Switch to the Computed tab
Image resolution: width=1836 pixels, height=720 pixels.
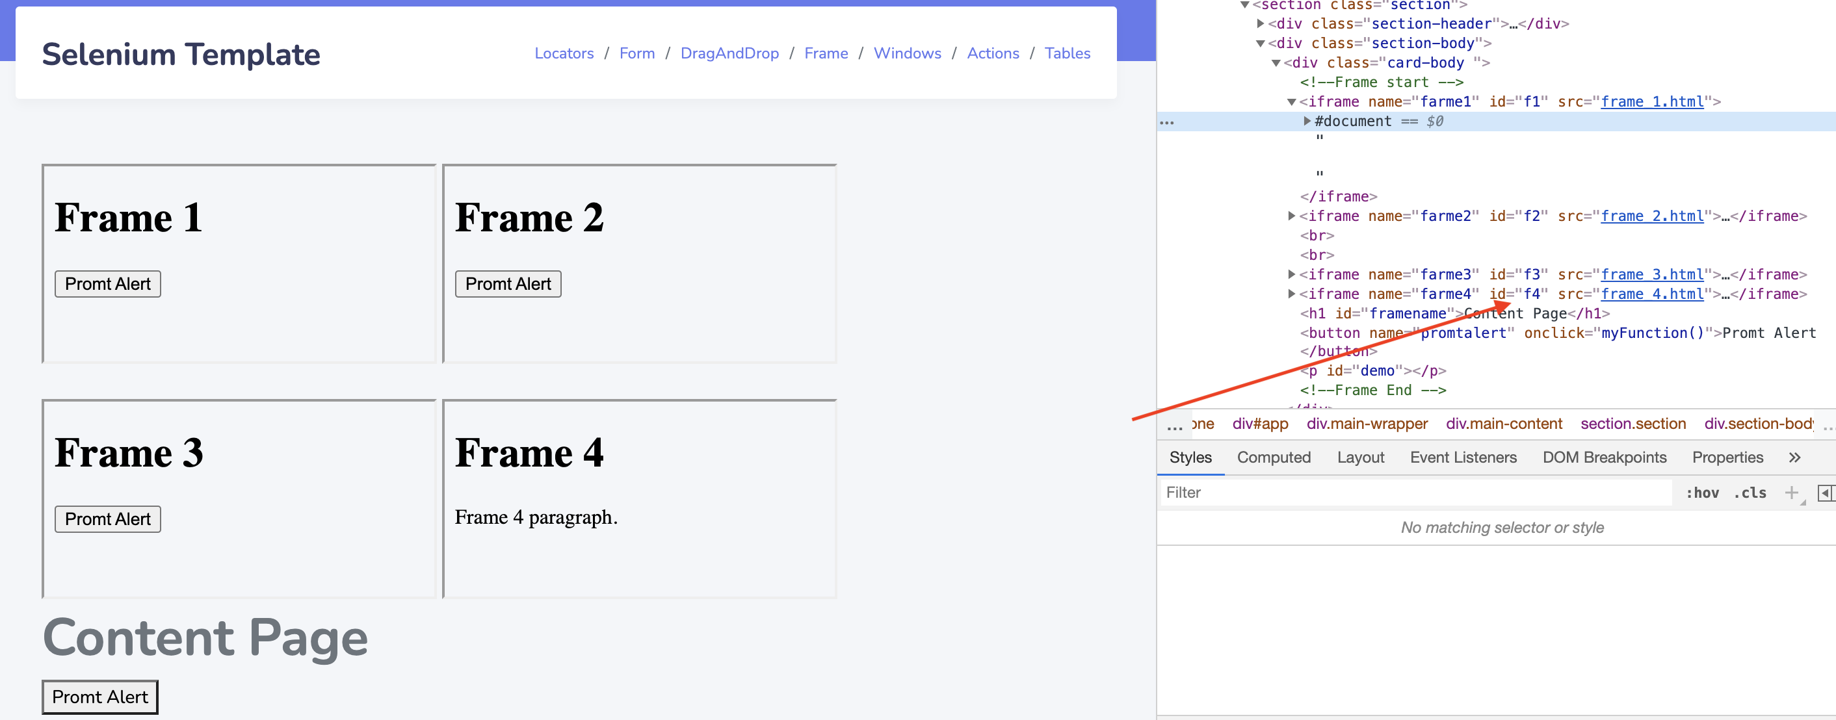click(1273, 457)
